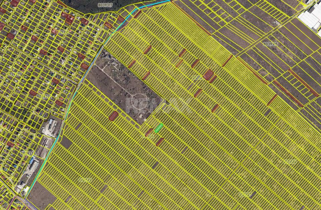The width and height of the screenshot is (321, 210).
Task: Click the cadastral label 8039317 over the forest
Action: tap(105, 5)
